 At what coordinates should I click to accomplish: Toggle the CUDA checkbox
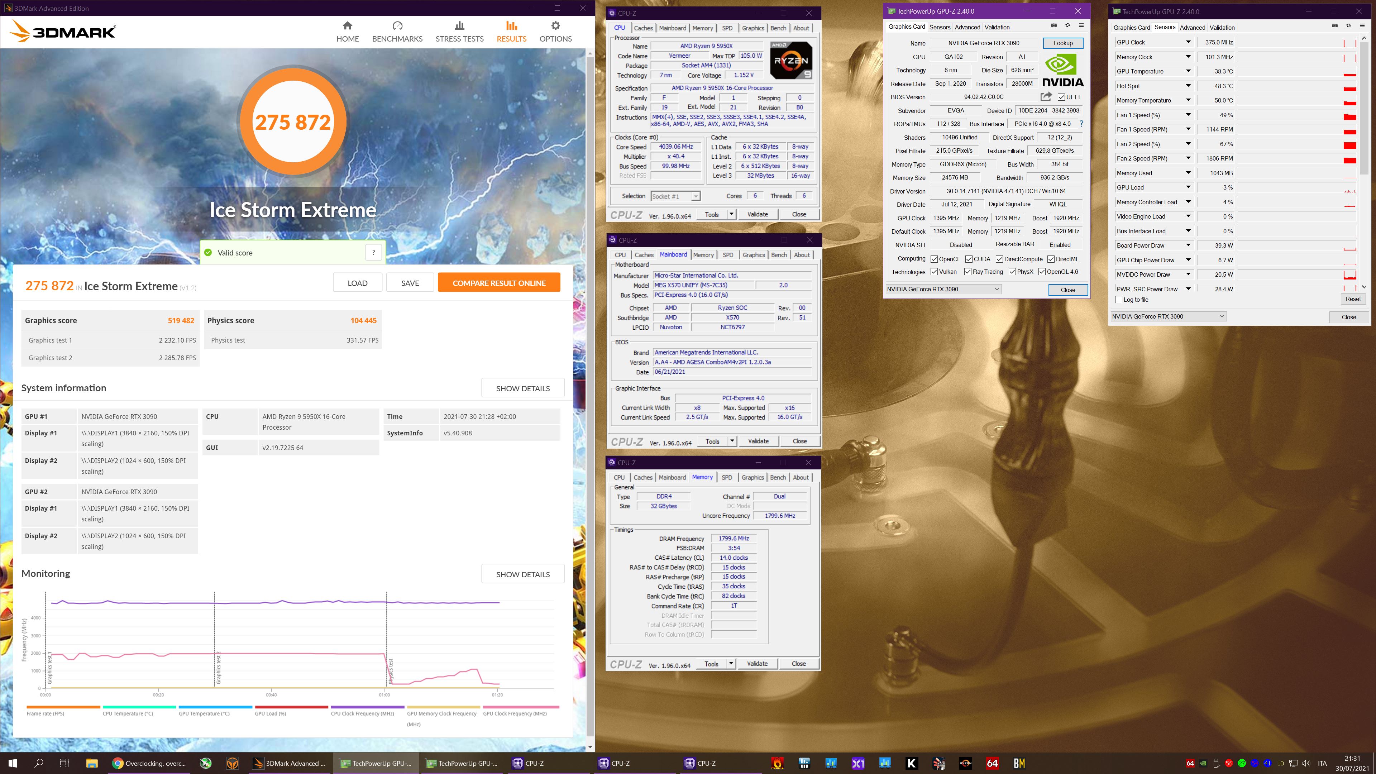point(969,259)
